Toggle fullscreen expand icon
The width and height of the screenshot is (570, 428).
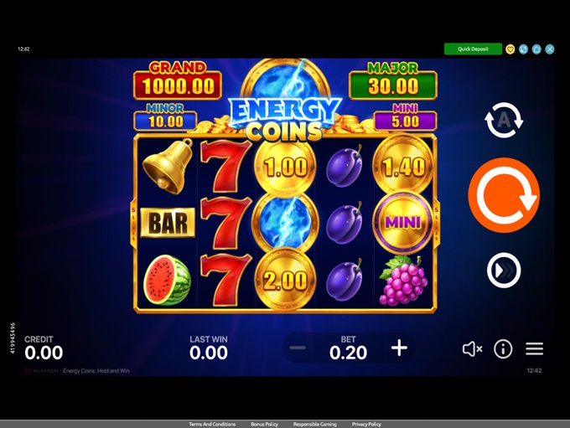pyautogui.click(x=523, y=49)
